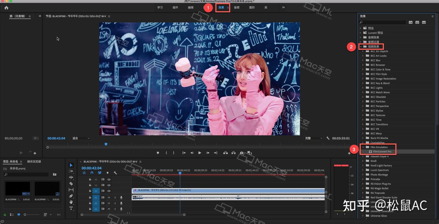
Task: Select the FilmConvert Pro effect
Action: point(382,152)
